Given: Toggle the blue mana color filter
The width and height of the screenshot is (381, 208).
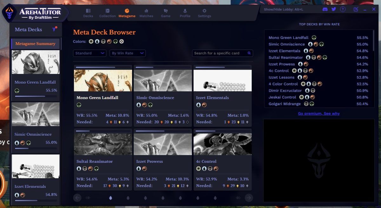Looking at the screenshot, I should (97, 41).
